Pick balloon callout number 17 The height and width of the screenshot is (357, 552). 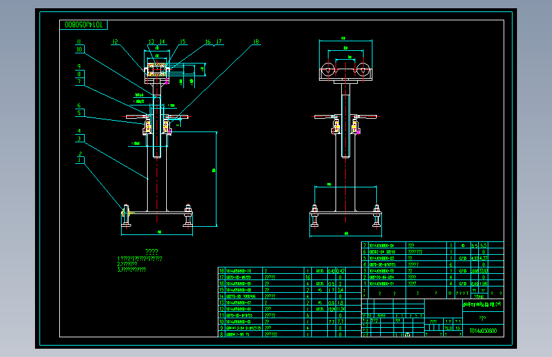click(x=219, y=42)
